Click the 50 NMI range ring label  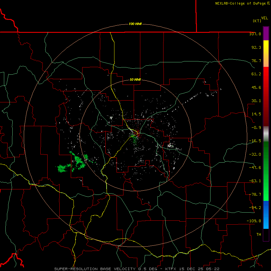coord(135,80)
